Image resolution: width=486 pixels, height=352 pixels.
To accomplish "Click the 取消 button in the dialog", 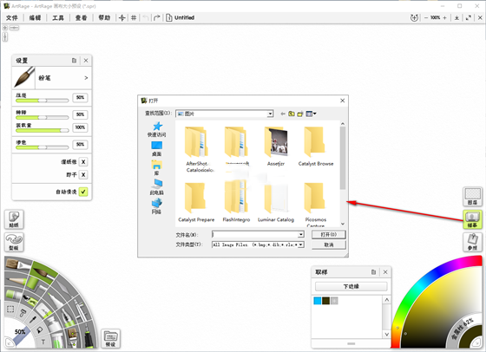I will [x=329, y=244].
